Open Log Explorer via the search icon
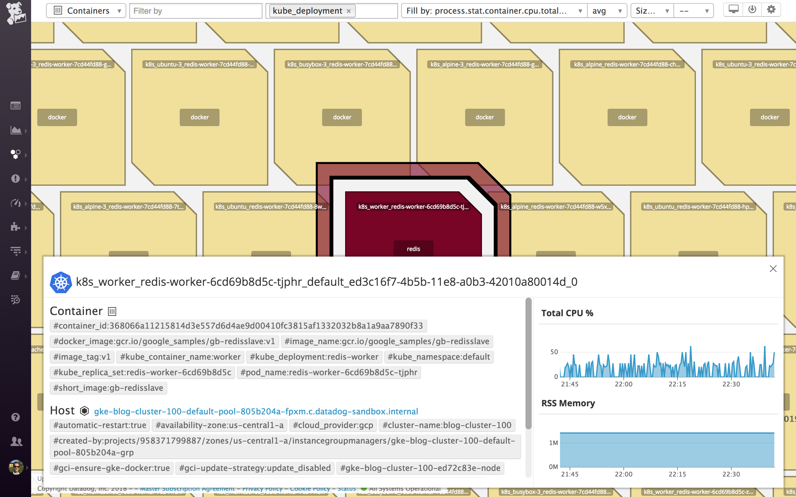 click(x=16, y=300)
